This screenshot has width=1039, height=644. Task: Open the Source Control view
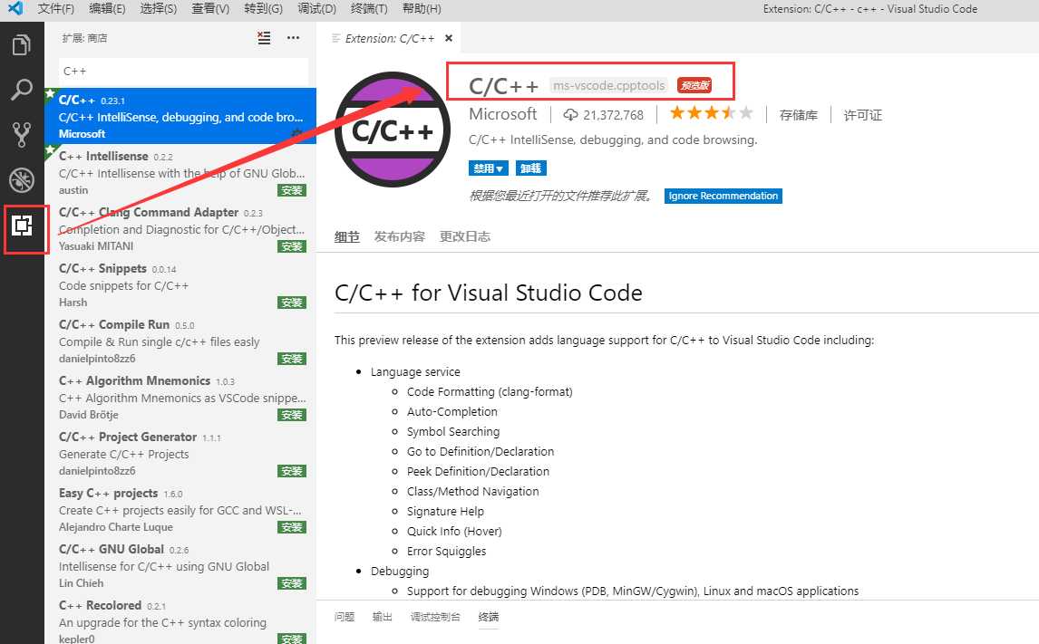pos(21,134)
